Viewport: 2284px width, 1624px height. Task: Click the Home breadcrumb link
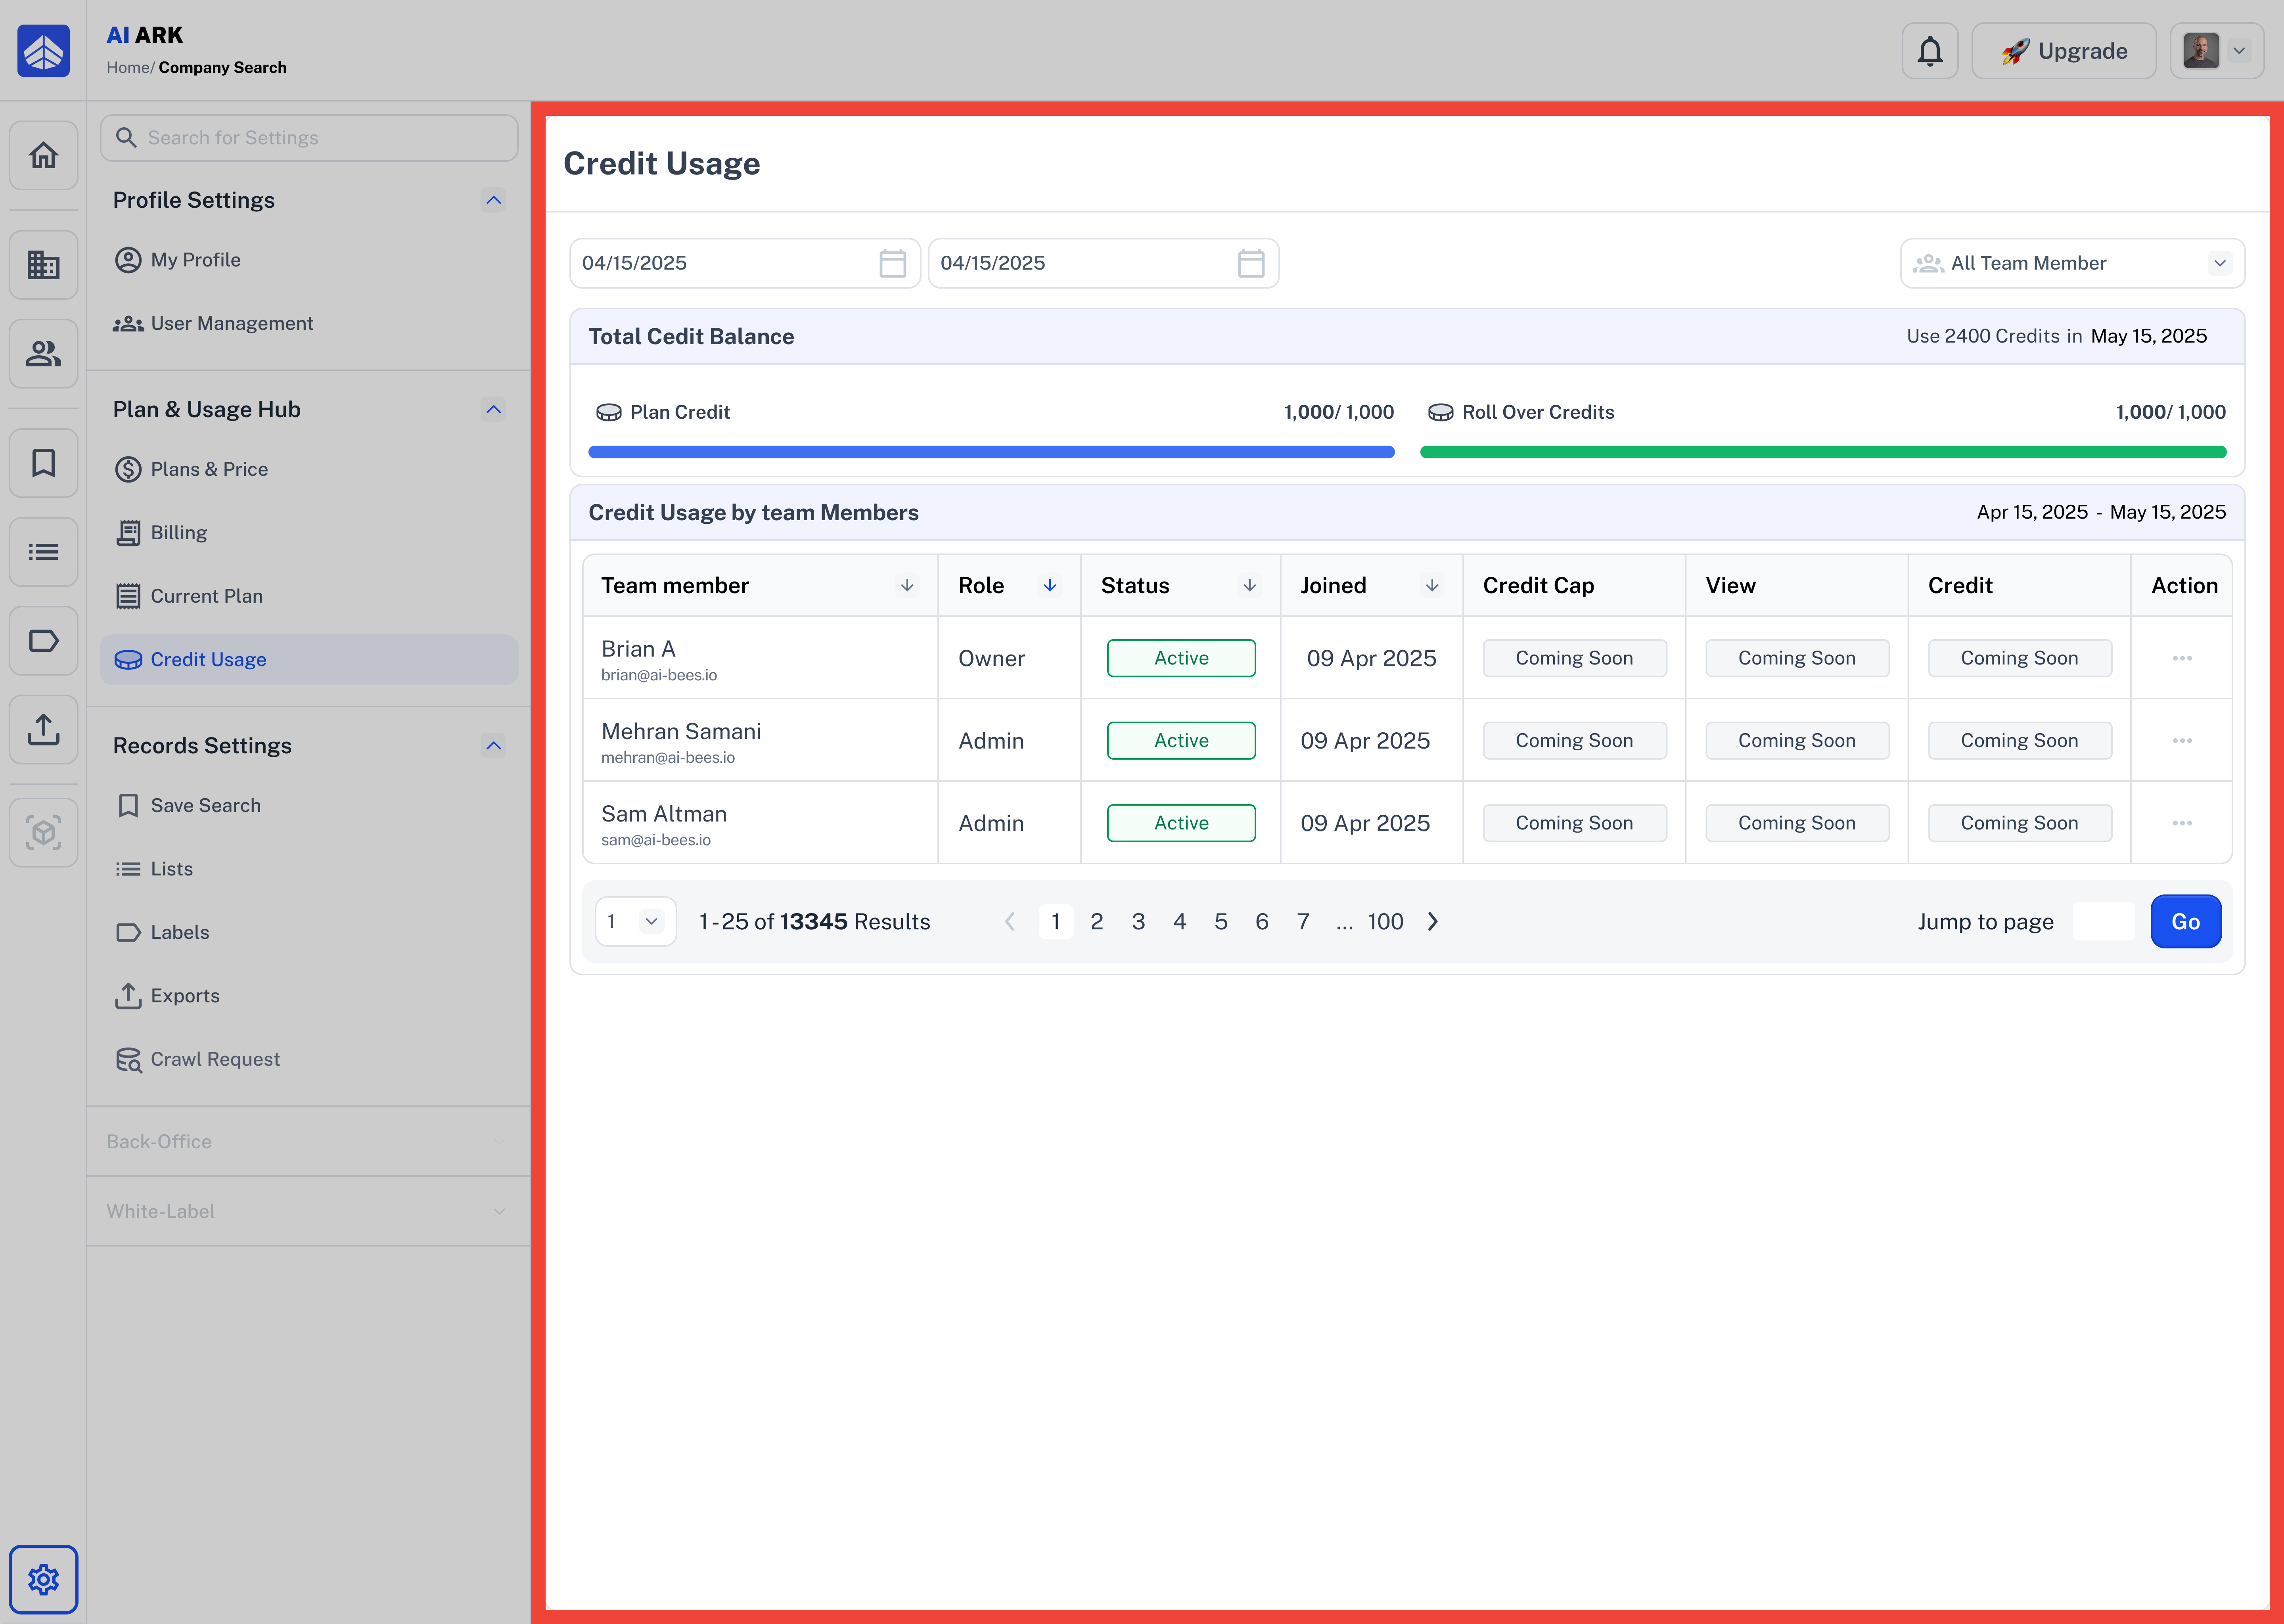128,68
